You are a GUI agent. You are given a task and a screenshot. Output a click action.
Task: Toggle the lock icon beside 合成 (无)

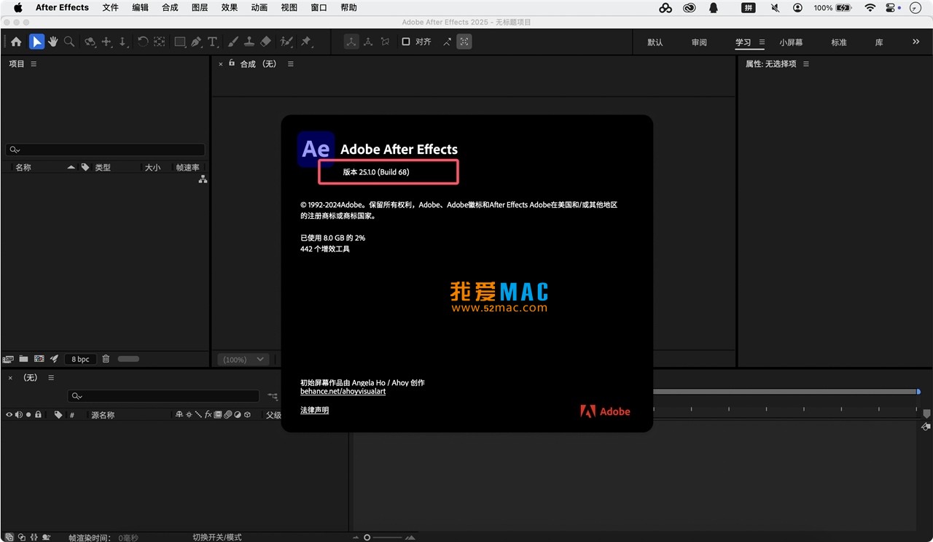click(x=232, y=63)
